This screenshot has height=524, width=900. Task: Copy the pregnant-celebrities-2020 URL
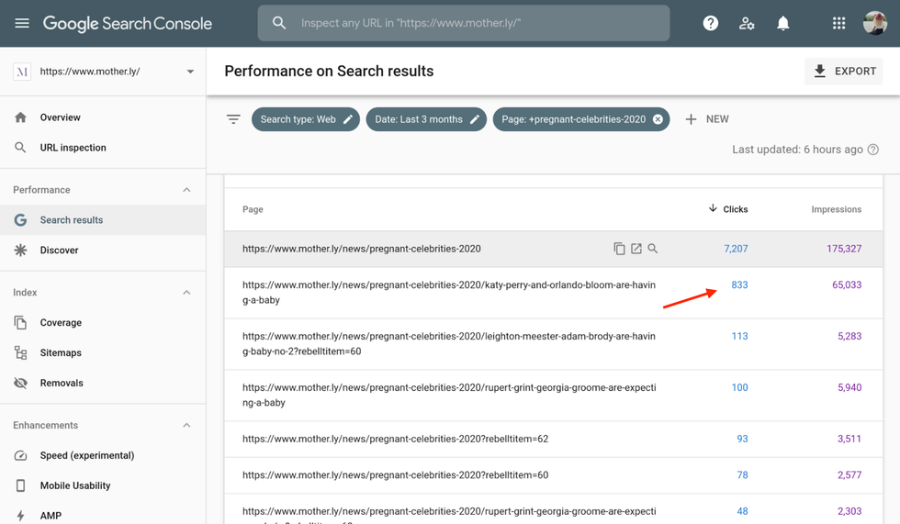coord(619,249)
